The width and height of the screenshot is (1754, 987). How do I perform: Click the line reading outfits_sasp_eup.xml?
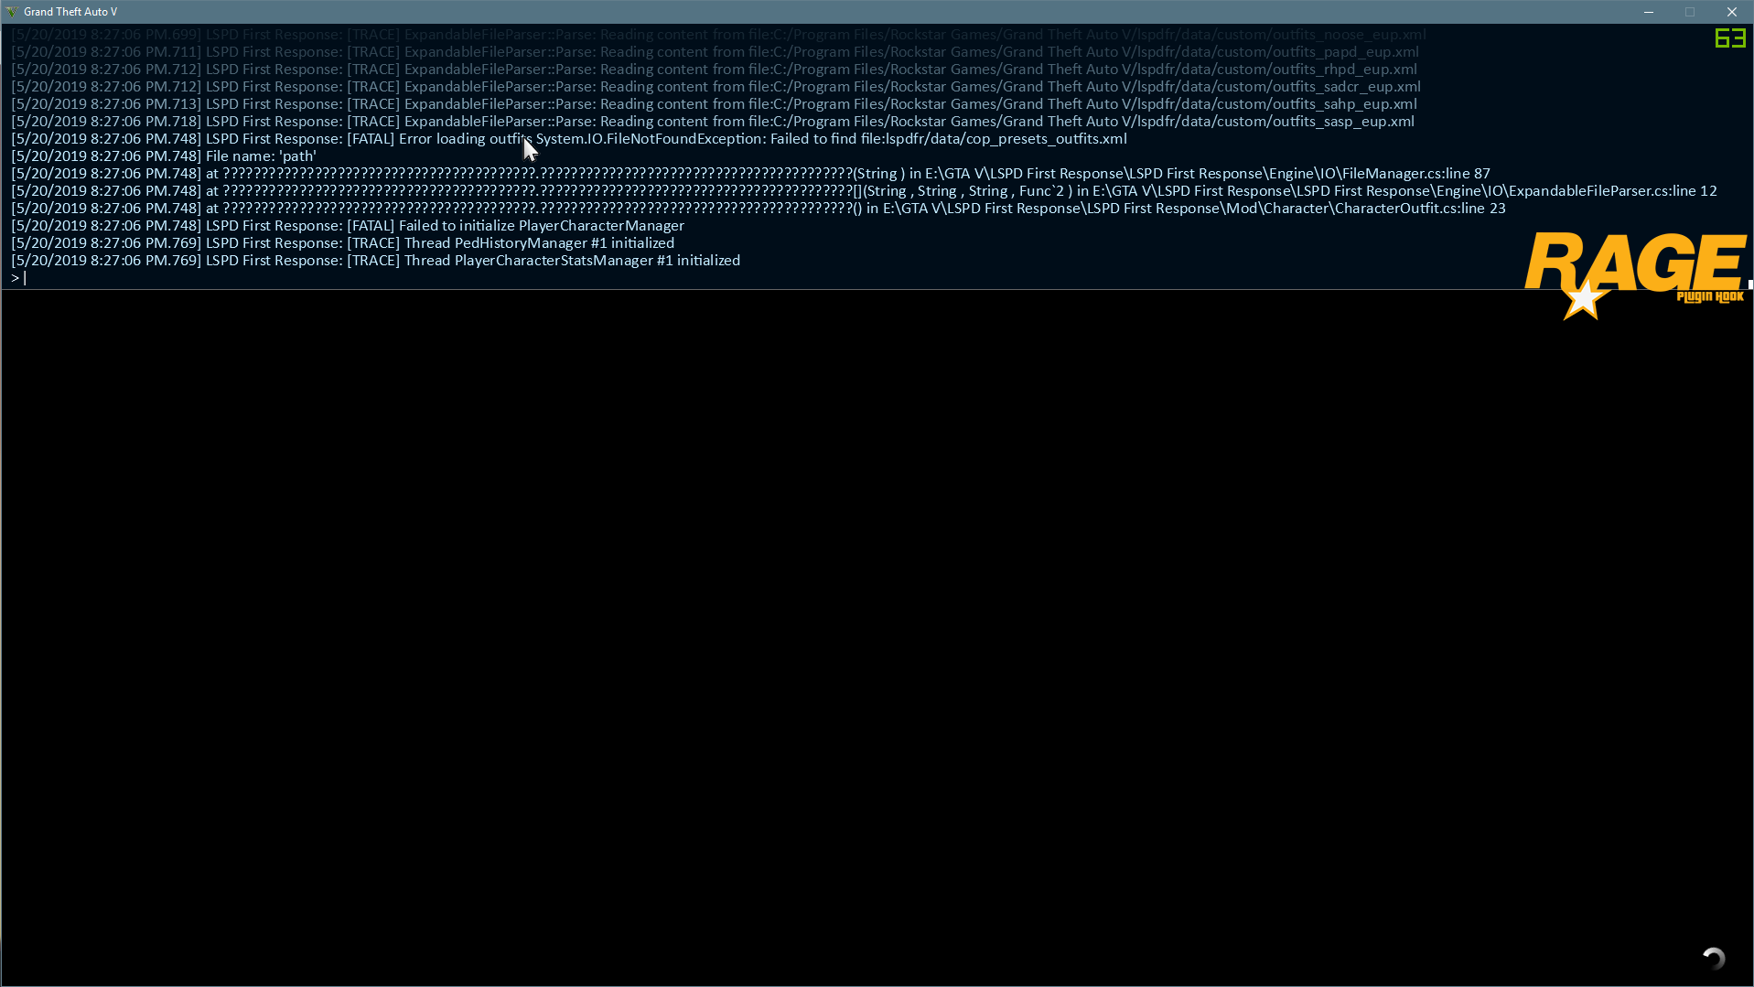coord(713,122)
